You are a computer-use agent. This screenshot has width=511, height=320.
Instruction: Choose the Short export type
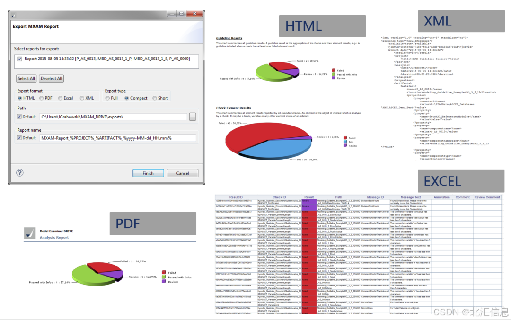click(155, 98)
